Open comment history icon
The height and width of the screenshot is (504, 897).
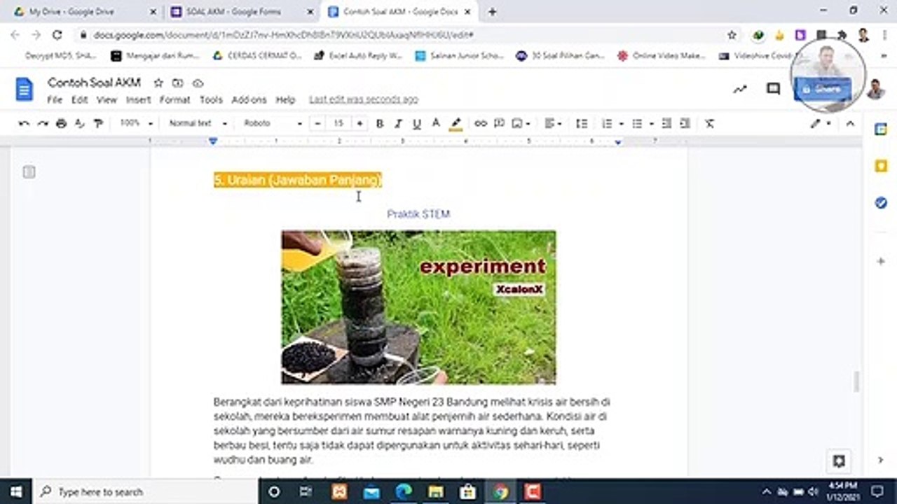[774, 89]
